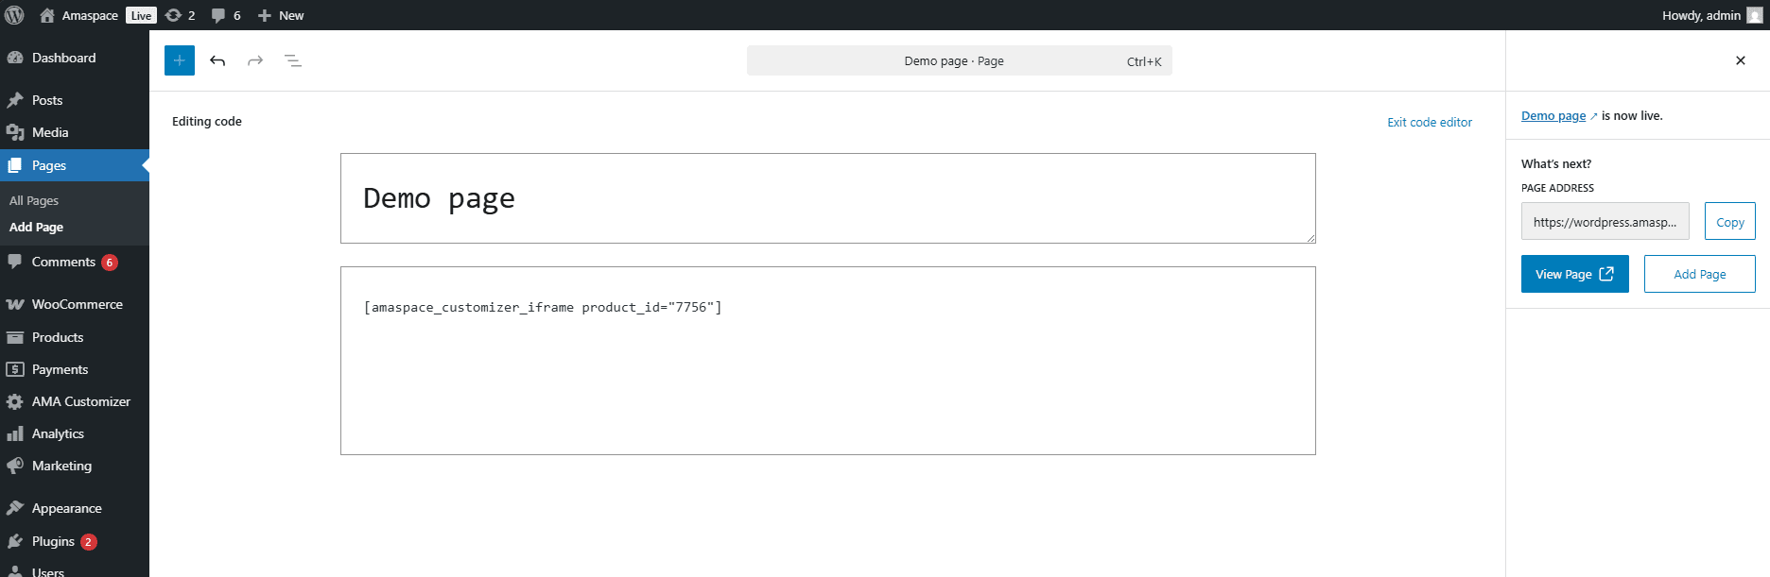Image resolution: width=1770 pixels, height=577 pixels.
Task: Open the document overview list view
Action: coord(293,60)
